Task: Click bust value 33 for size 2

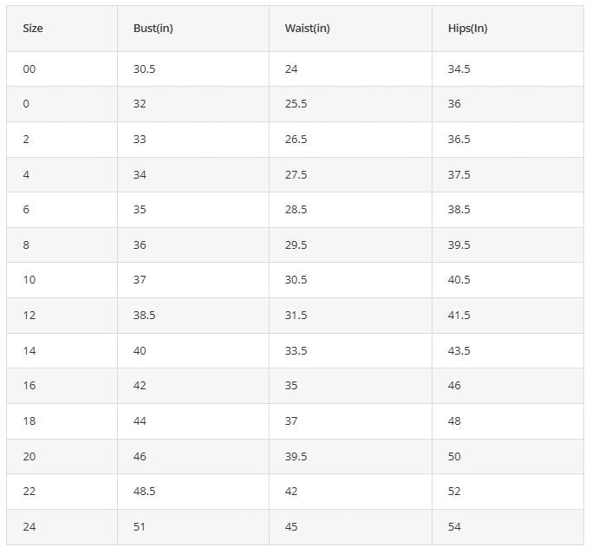Action: tap(140, 140)
